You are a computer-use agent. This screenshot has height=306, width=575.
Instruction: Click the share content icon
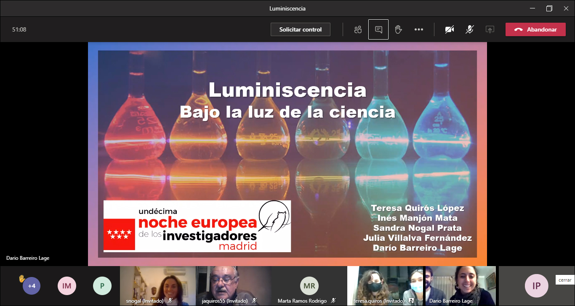pyautogui.click(x=490, y=29)
